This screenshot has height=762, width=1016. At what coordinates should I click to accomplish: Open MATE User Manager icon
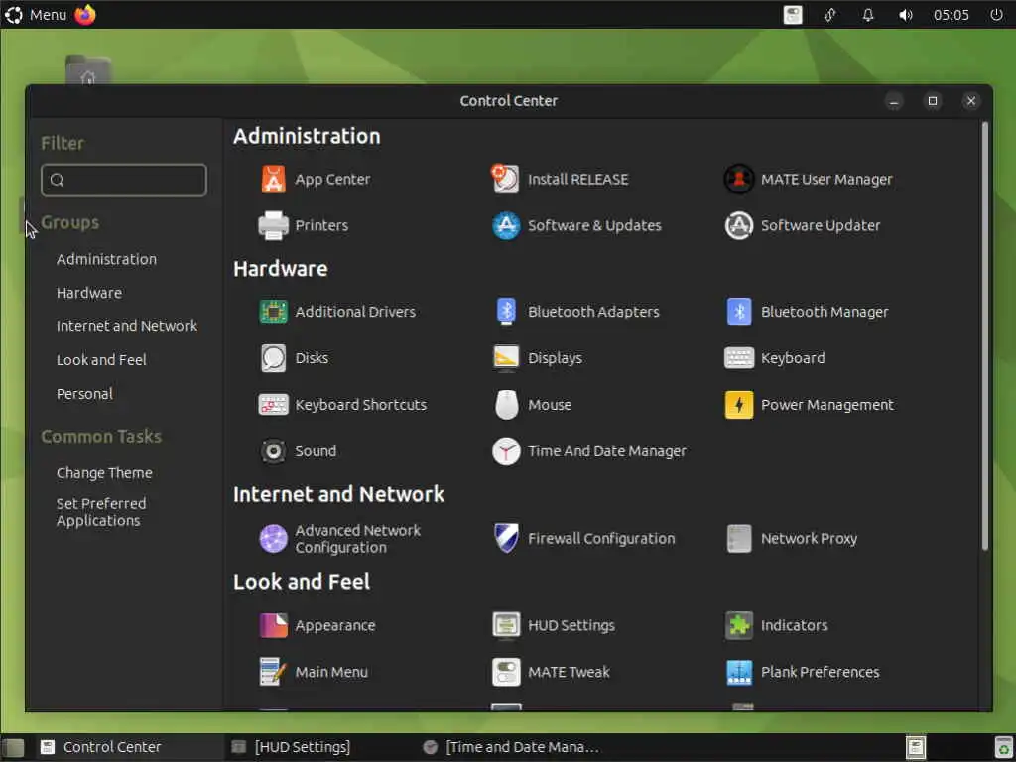point(738,179)
